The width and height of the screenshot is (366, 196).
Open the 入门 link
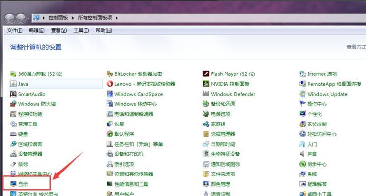(x=312, y=144)
